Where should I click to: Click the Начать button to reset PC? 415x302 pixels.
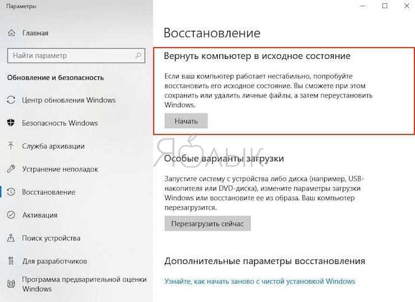(x=186, y=121)
